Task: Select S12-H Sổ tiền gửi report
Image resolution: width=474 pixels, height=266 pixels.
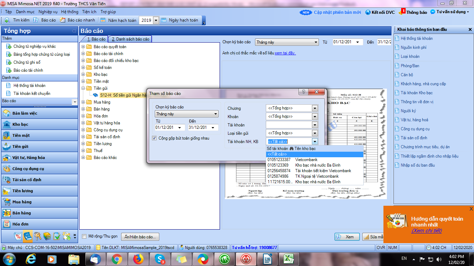Action: tap(123, 95)
